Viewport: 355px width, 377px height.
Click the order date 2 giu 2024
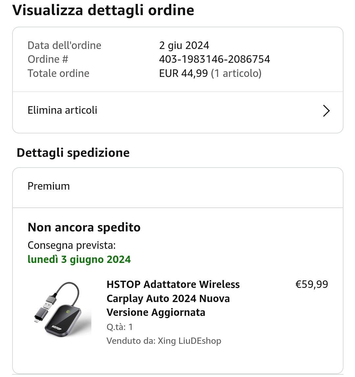184,45
